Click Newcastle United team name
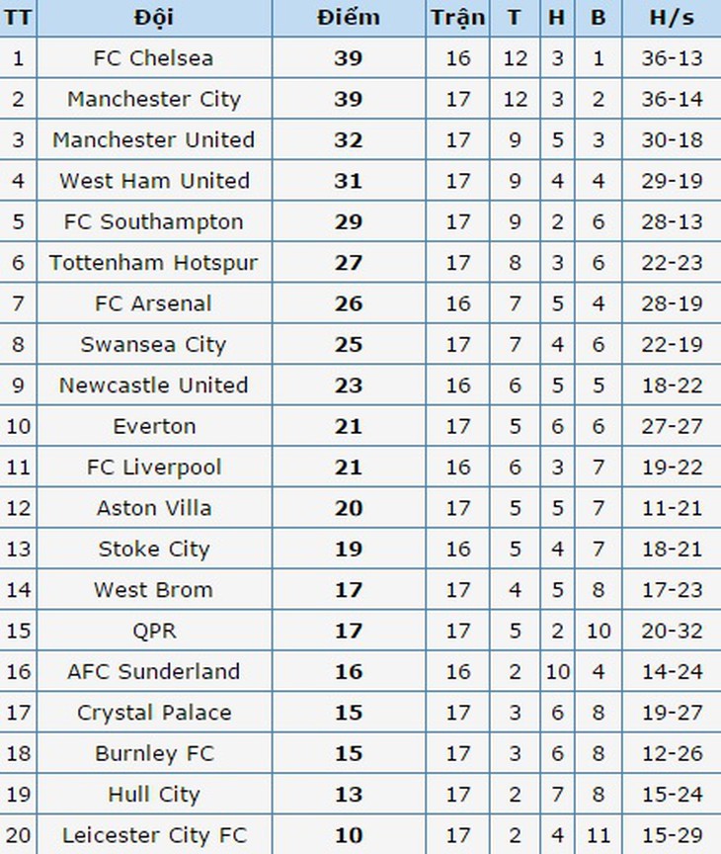The width and height of the screenshot is (721, 854). (x=153, y=385)
